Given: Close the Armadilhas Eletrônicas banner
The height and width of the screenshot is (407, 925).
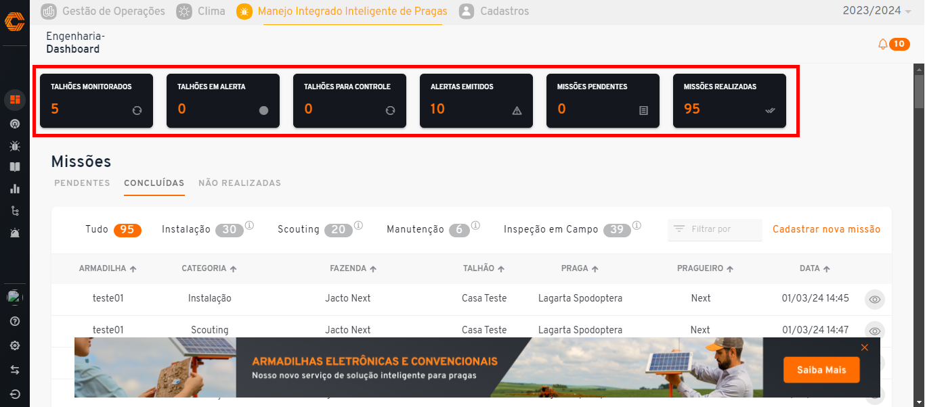Looking at the screenshot, I should tap(864, 348).
